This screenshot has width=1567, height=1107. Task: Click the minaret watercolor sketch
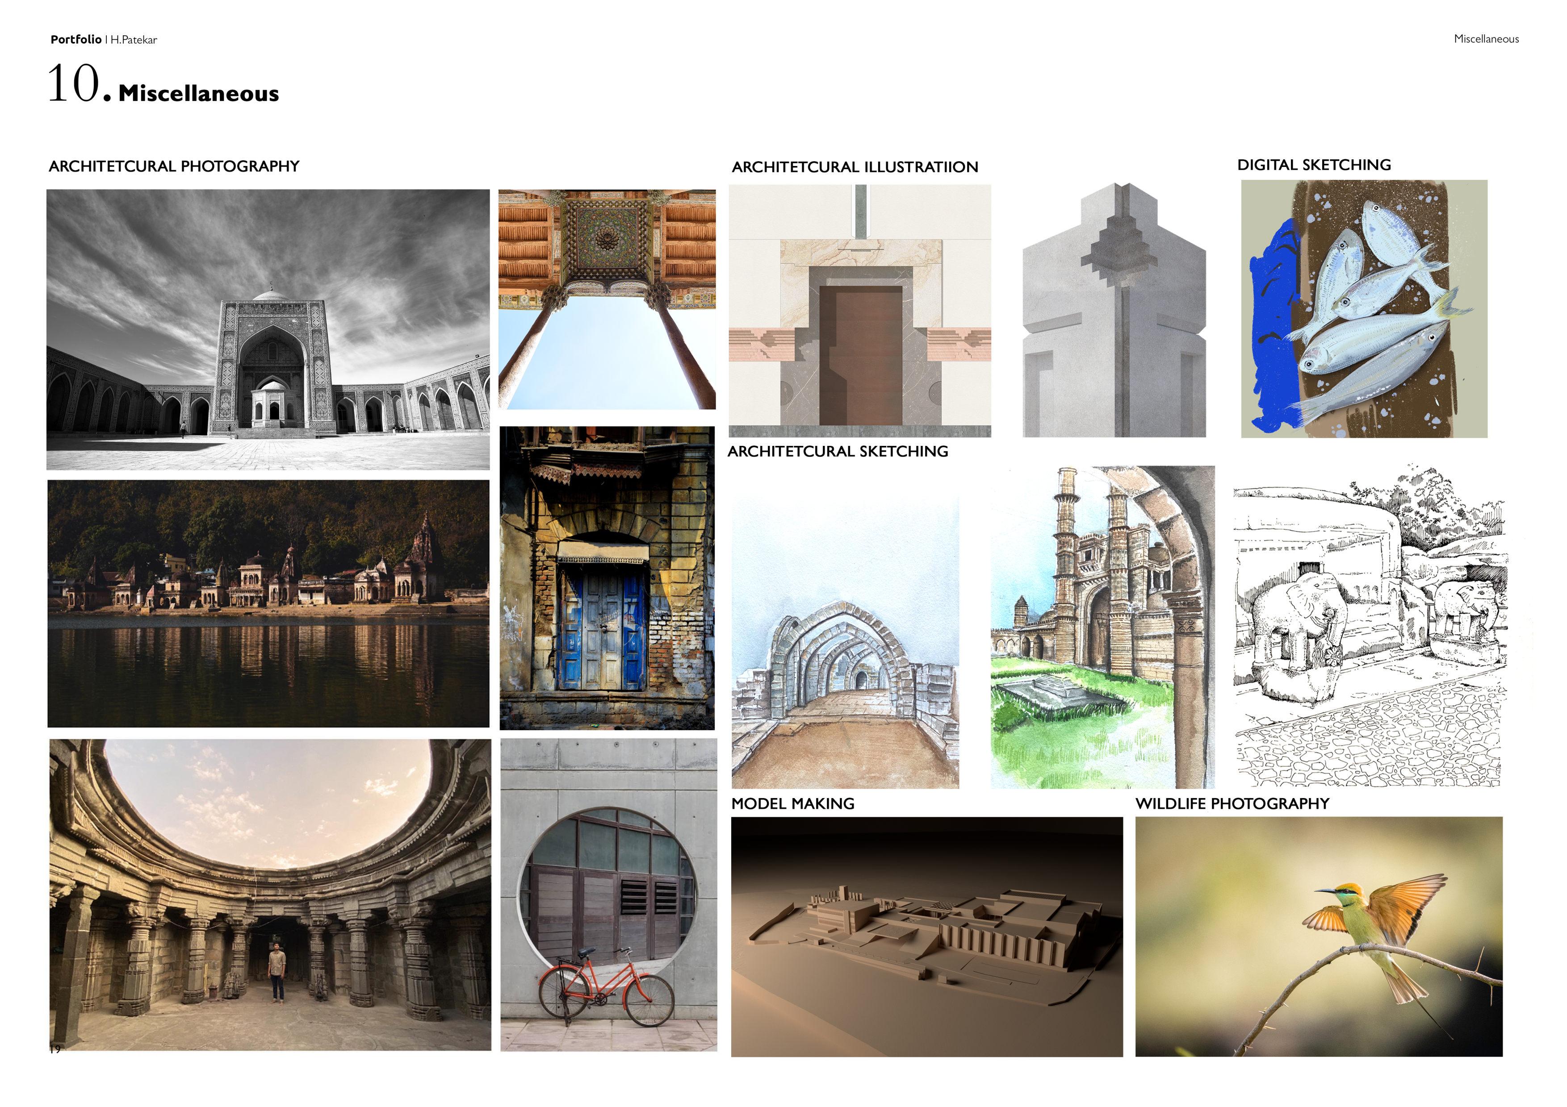tap(1102, 627)
